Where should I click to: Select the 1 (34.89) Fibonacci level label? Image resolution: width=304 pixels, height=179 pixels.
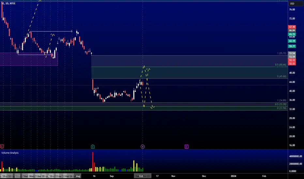(281, 100)
